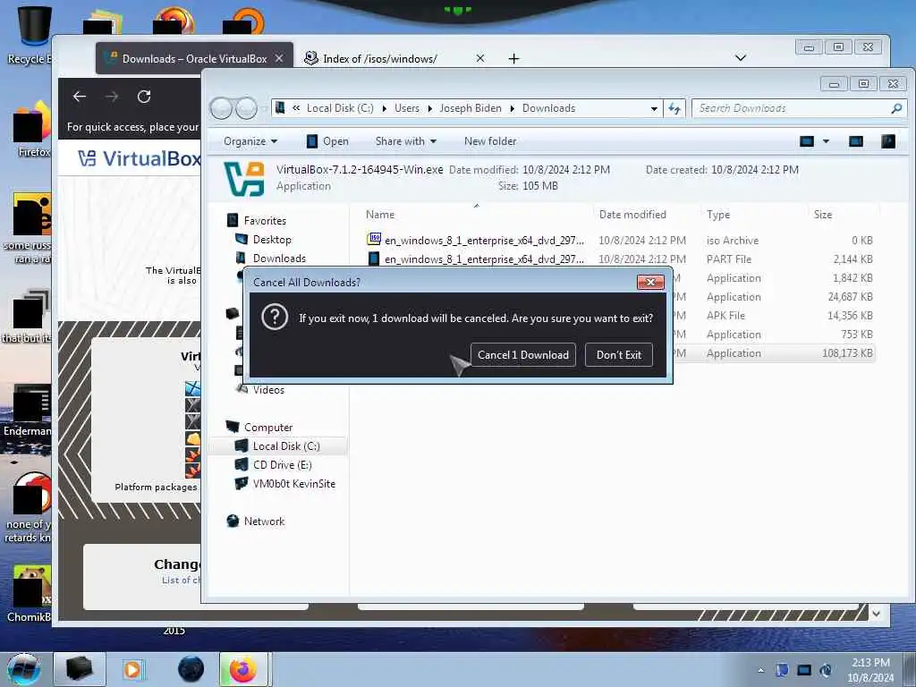This screenshot has height=687, width=916.
Task: Choose Don't Exit in the dialog
Action: pyautogui.click(x=619, y=354)
